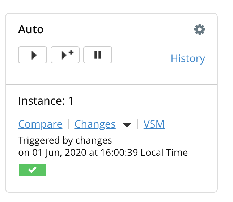
Task: Select the Auto pipeline name
Action: coord(31,29)
